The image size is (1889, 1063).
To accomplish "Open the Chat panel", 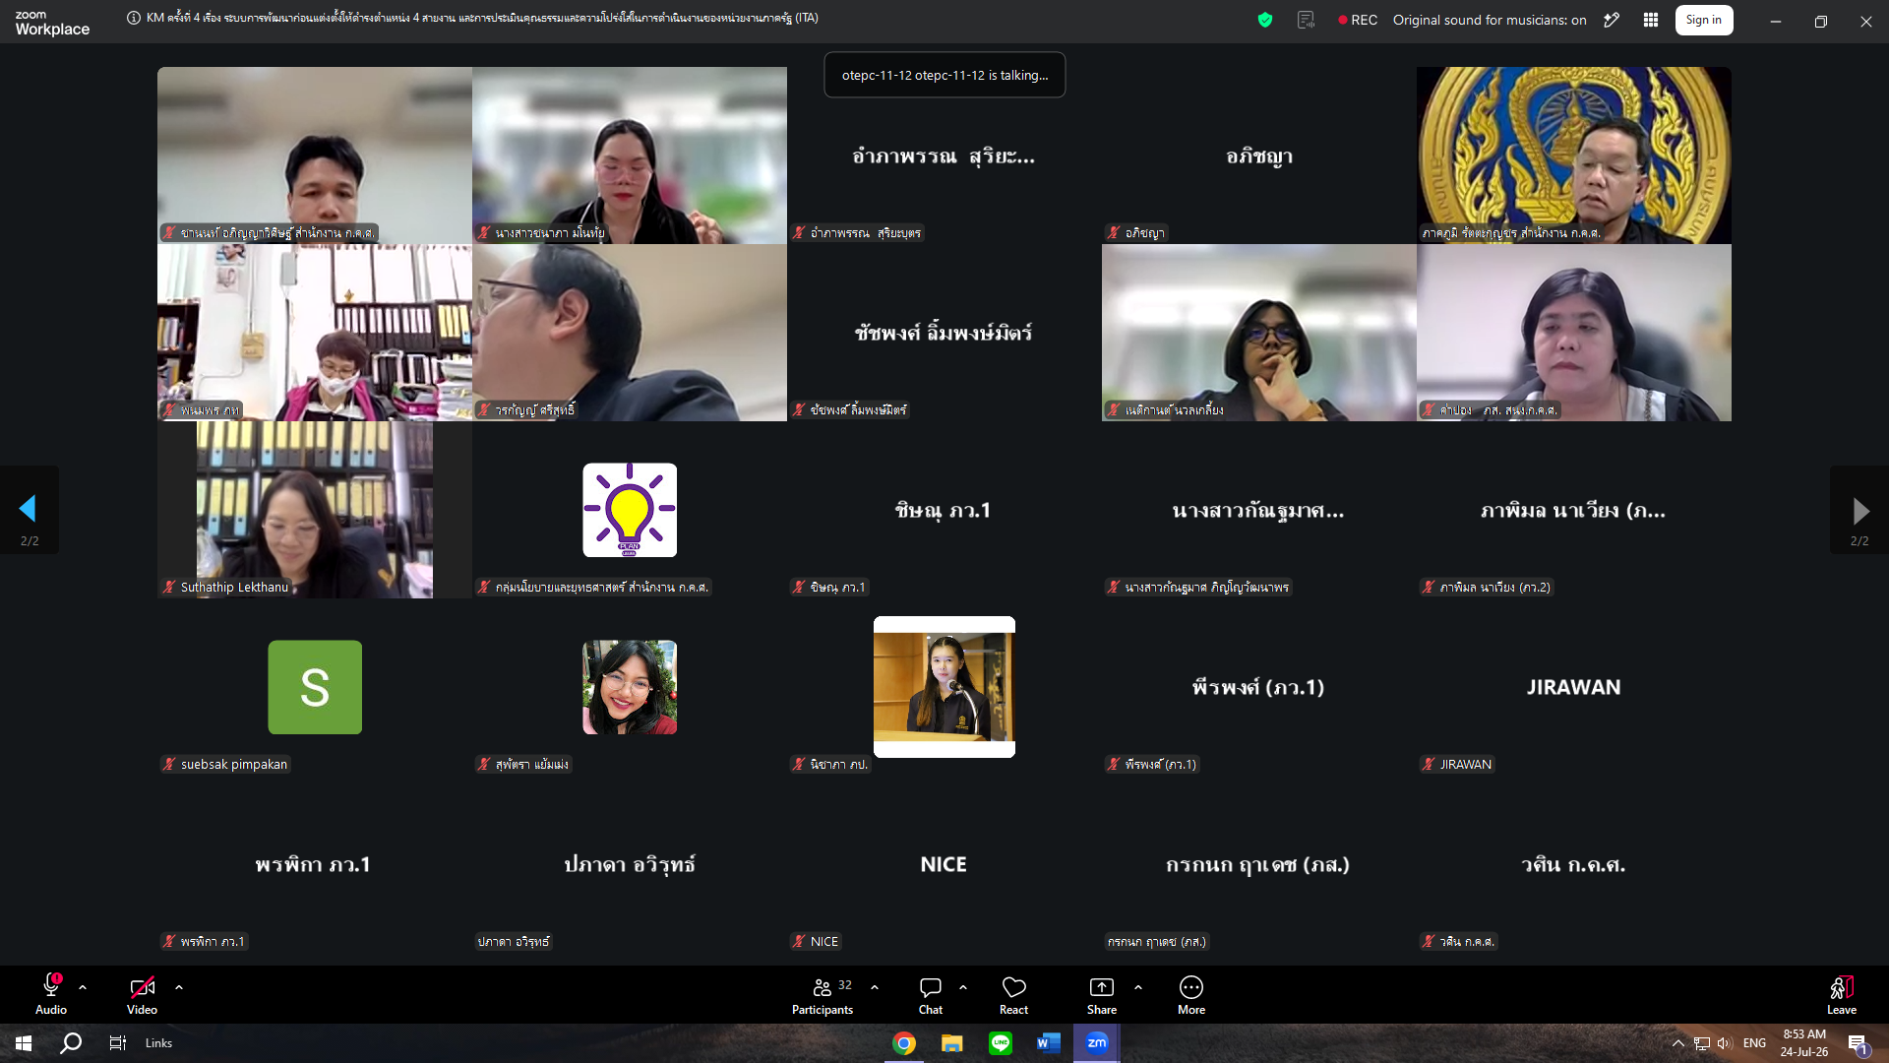I will coord(931,994).
